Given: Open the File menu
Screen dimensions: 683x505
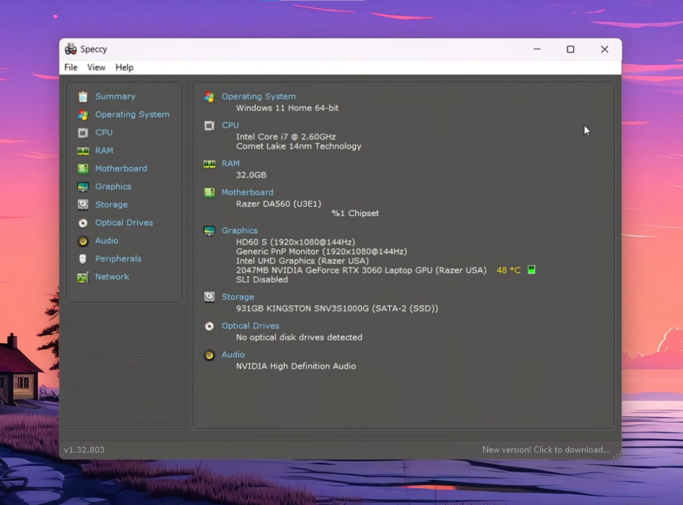Looking at the screenshot, I should tap(70, 67).
